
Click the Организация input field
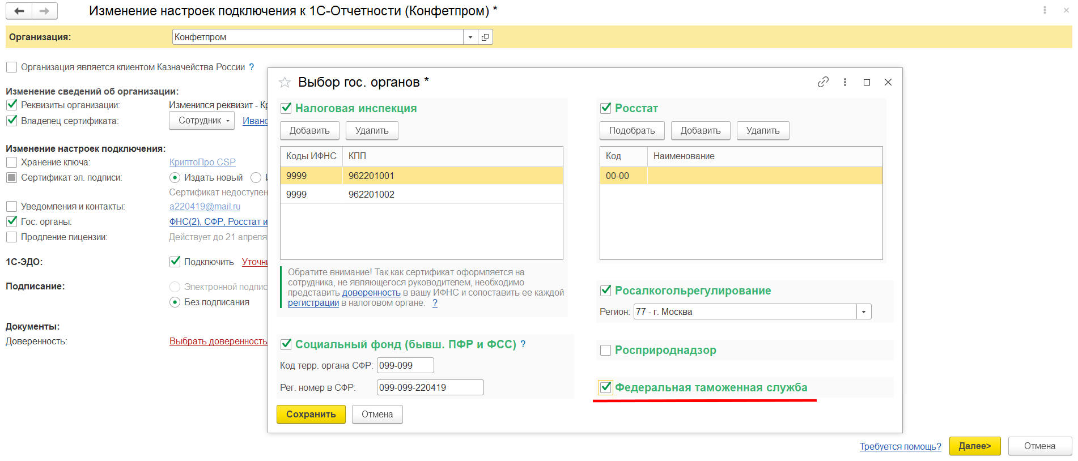[318, 37]
